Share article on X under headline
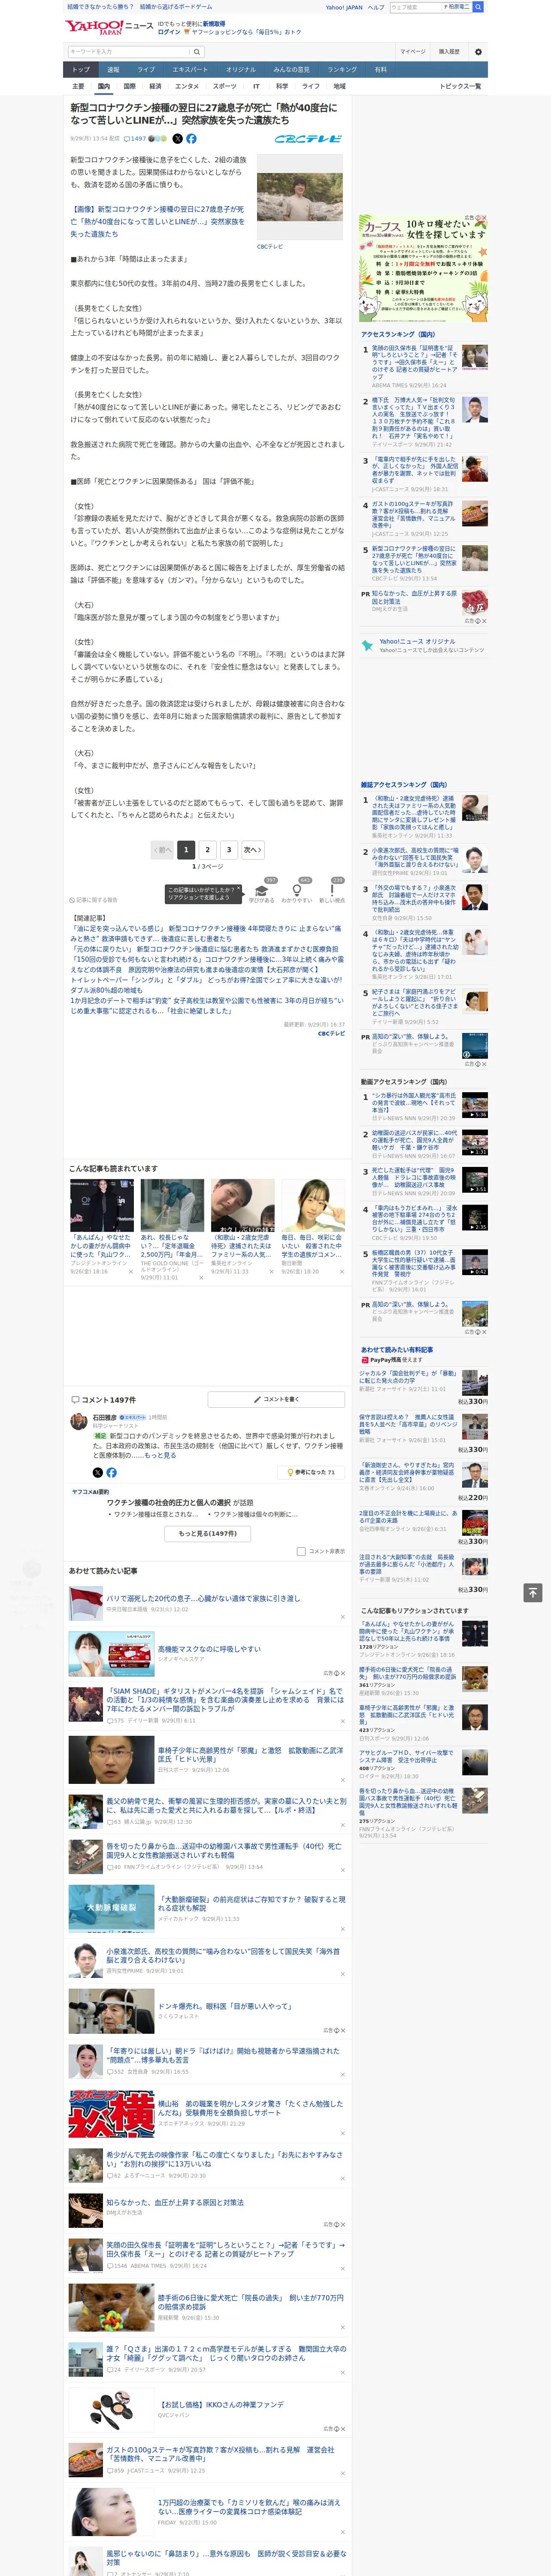Image resolution: width=551 pixels, height=2576 pixels. (178, 139)
